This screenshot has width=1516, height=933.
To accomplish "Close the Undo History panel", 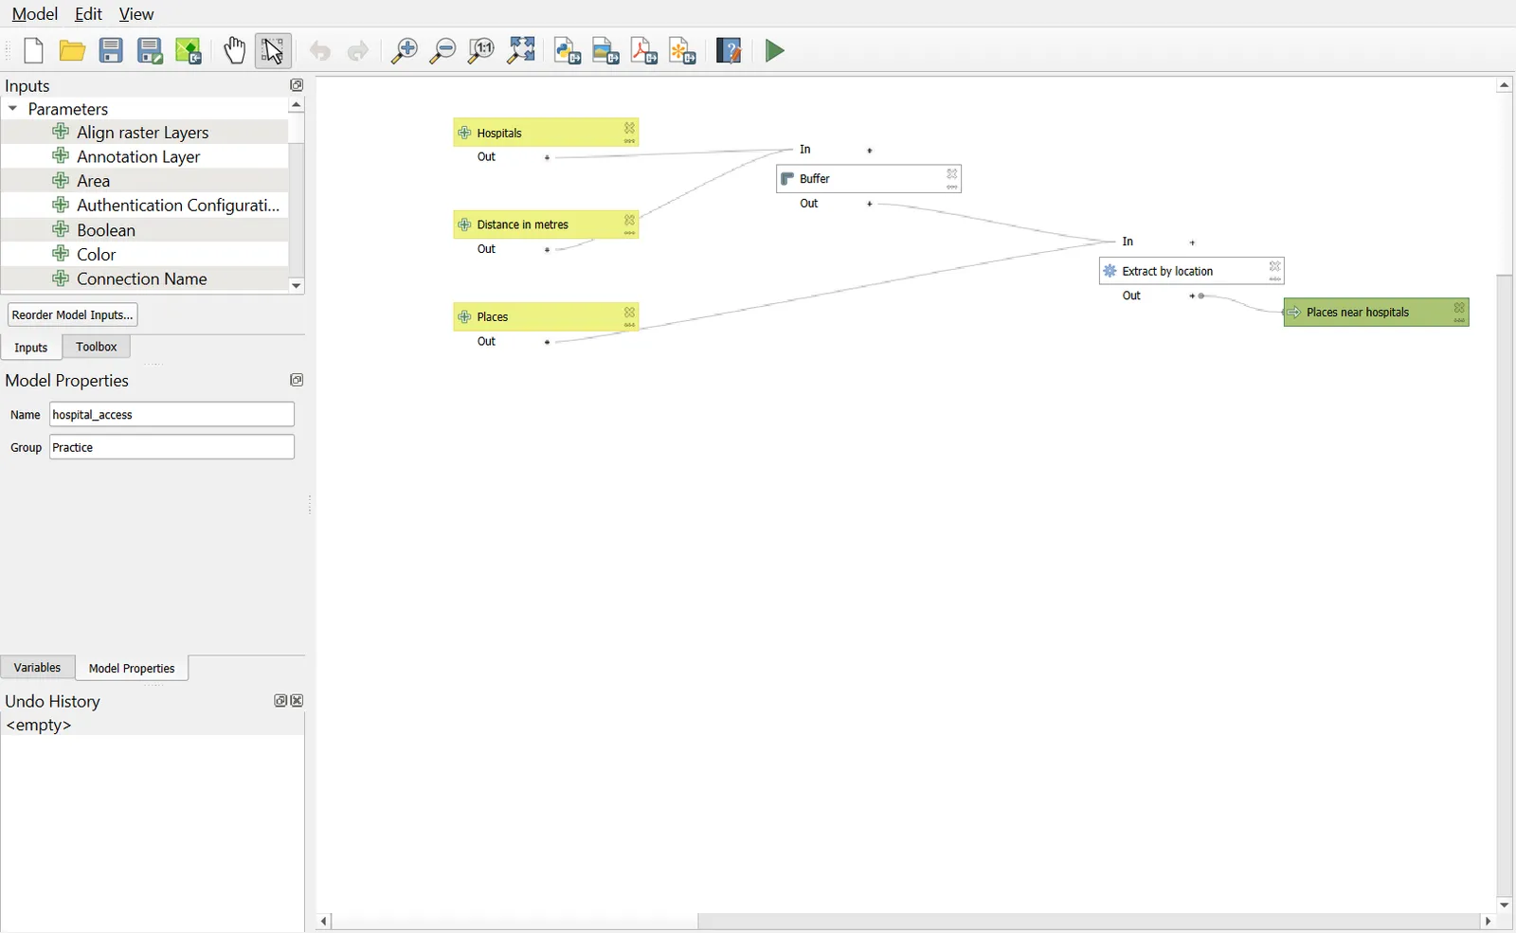I will 298,701.
